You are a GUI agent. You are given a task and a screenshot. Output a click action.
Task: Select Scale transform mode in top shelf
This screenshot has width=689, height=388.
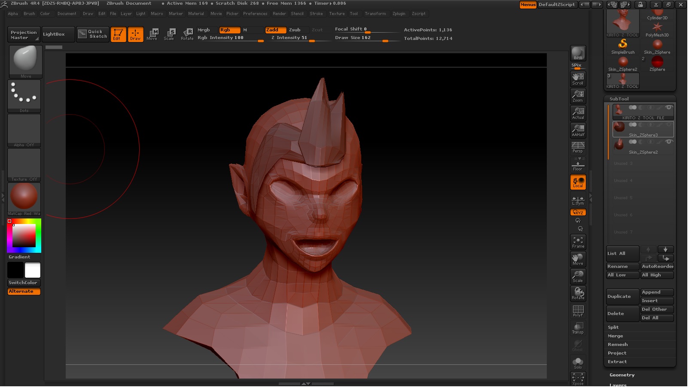(x=170, y=34)
